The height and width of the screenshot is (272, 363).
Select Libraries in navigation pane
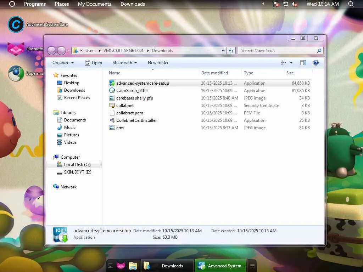click(68, 113)
